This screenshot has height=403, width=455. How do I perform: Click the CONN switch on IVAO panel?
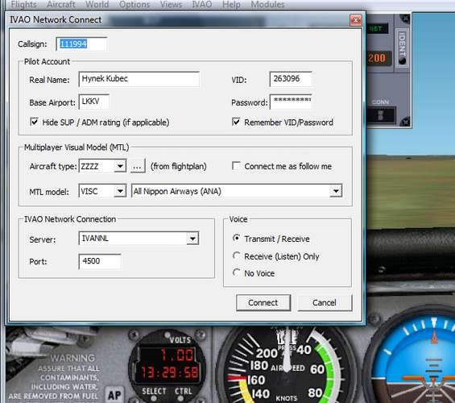(x=381, y=115)
